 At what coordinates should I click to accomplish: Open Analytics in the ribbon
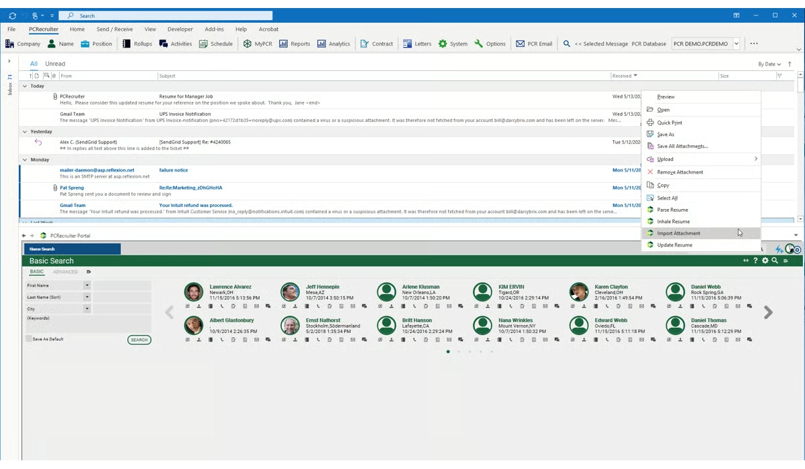click(333, 44)
